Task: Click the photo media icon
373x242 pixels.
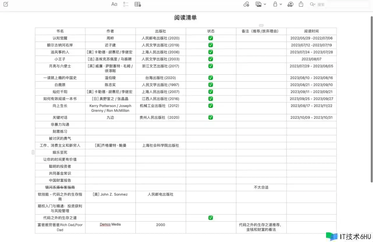Action: pyautogui.click(x=258, y=4)
